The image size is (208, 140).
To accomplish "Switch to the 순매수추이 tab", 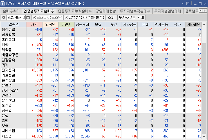I will coord(11,11).
